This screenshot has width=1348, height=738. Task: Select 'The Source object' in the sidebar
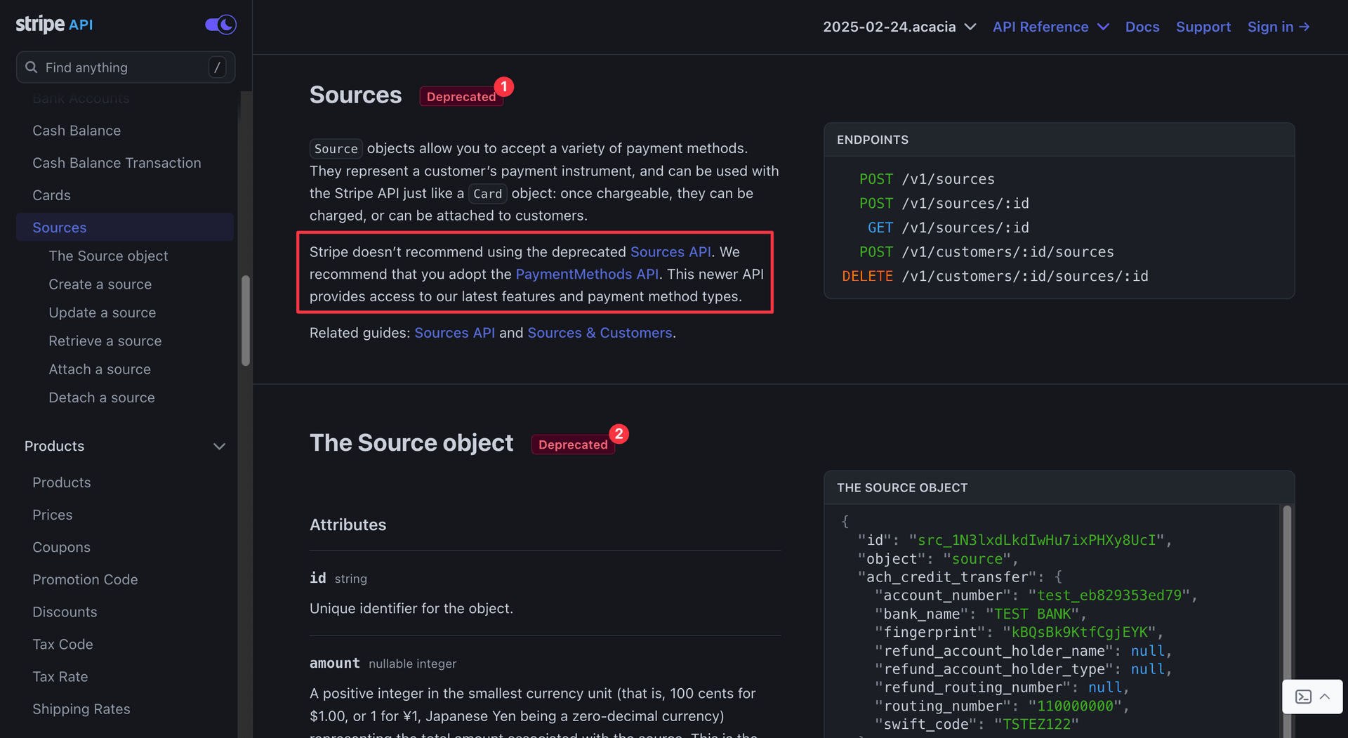click(x=108, y=256)
